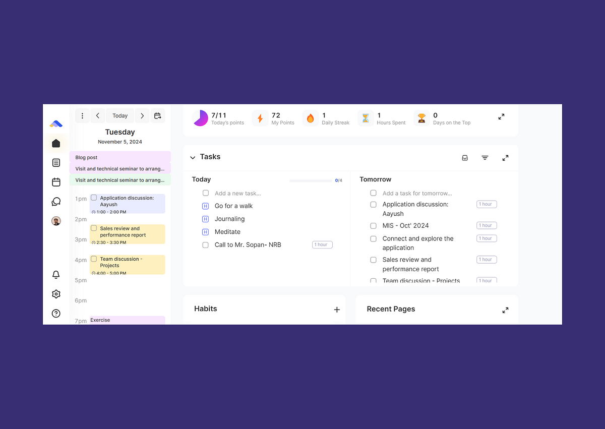Check calendar event Team discussion - Projects checkbox

pyautogui.click(x=94, y=259)
